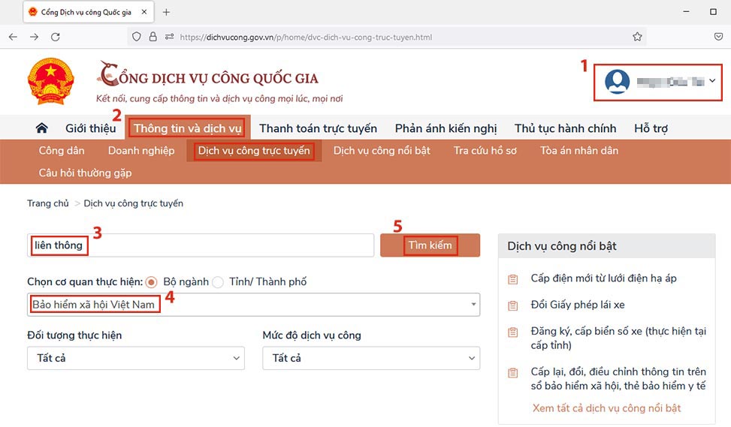The height and width of the screenshot is (427, 731).
Task: Click the Trang chủ breadcrumb link
Action: [47, 203]
